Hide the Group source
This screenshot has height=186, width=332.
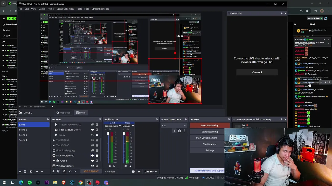point(92,161)
